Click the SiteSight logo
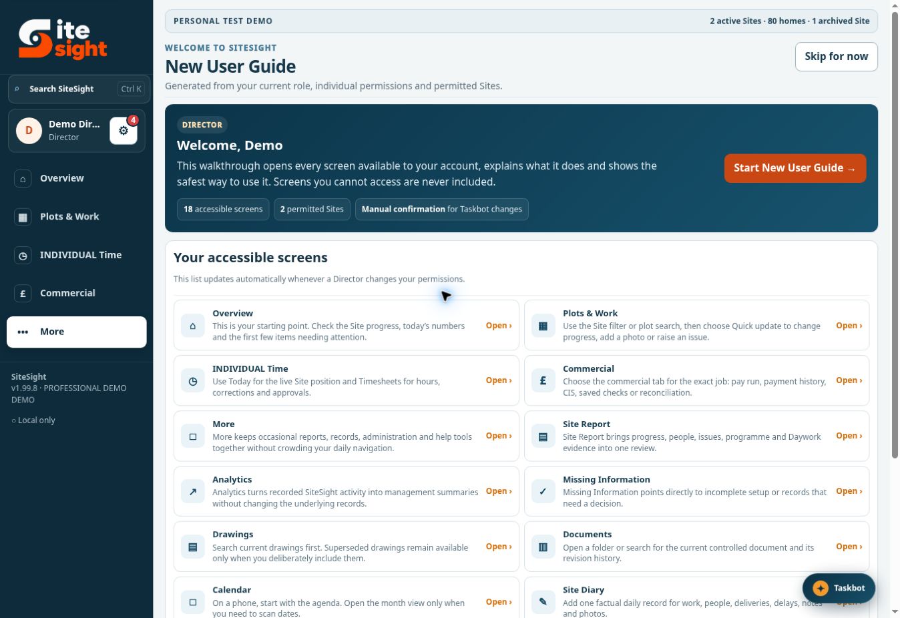This screenshot has width=900, height=618. (x=63, y=39)
